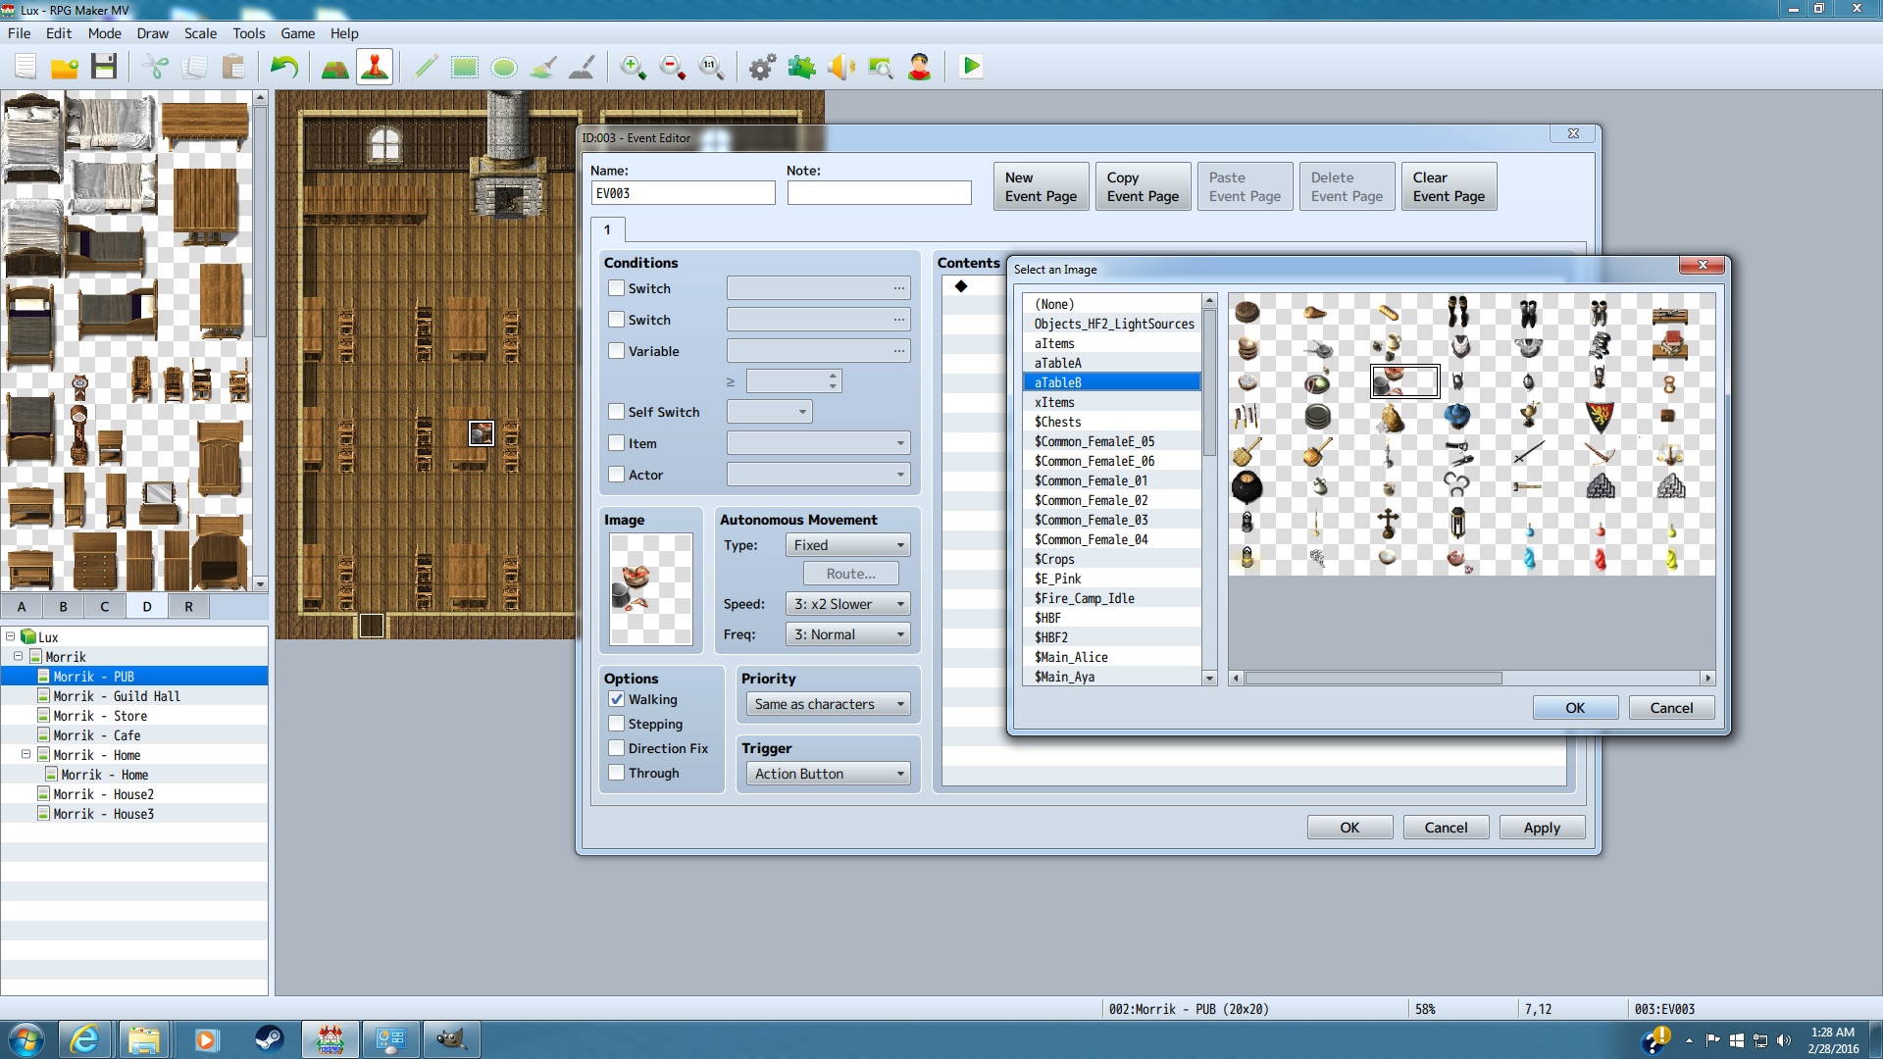The height and width of the screenshot is (1059, 1883).
Task: Enable the Self Switch condition checkbox
Action: coord(616,412)
